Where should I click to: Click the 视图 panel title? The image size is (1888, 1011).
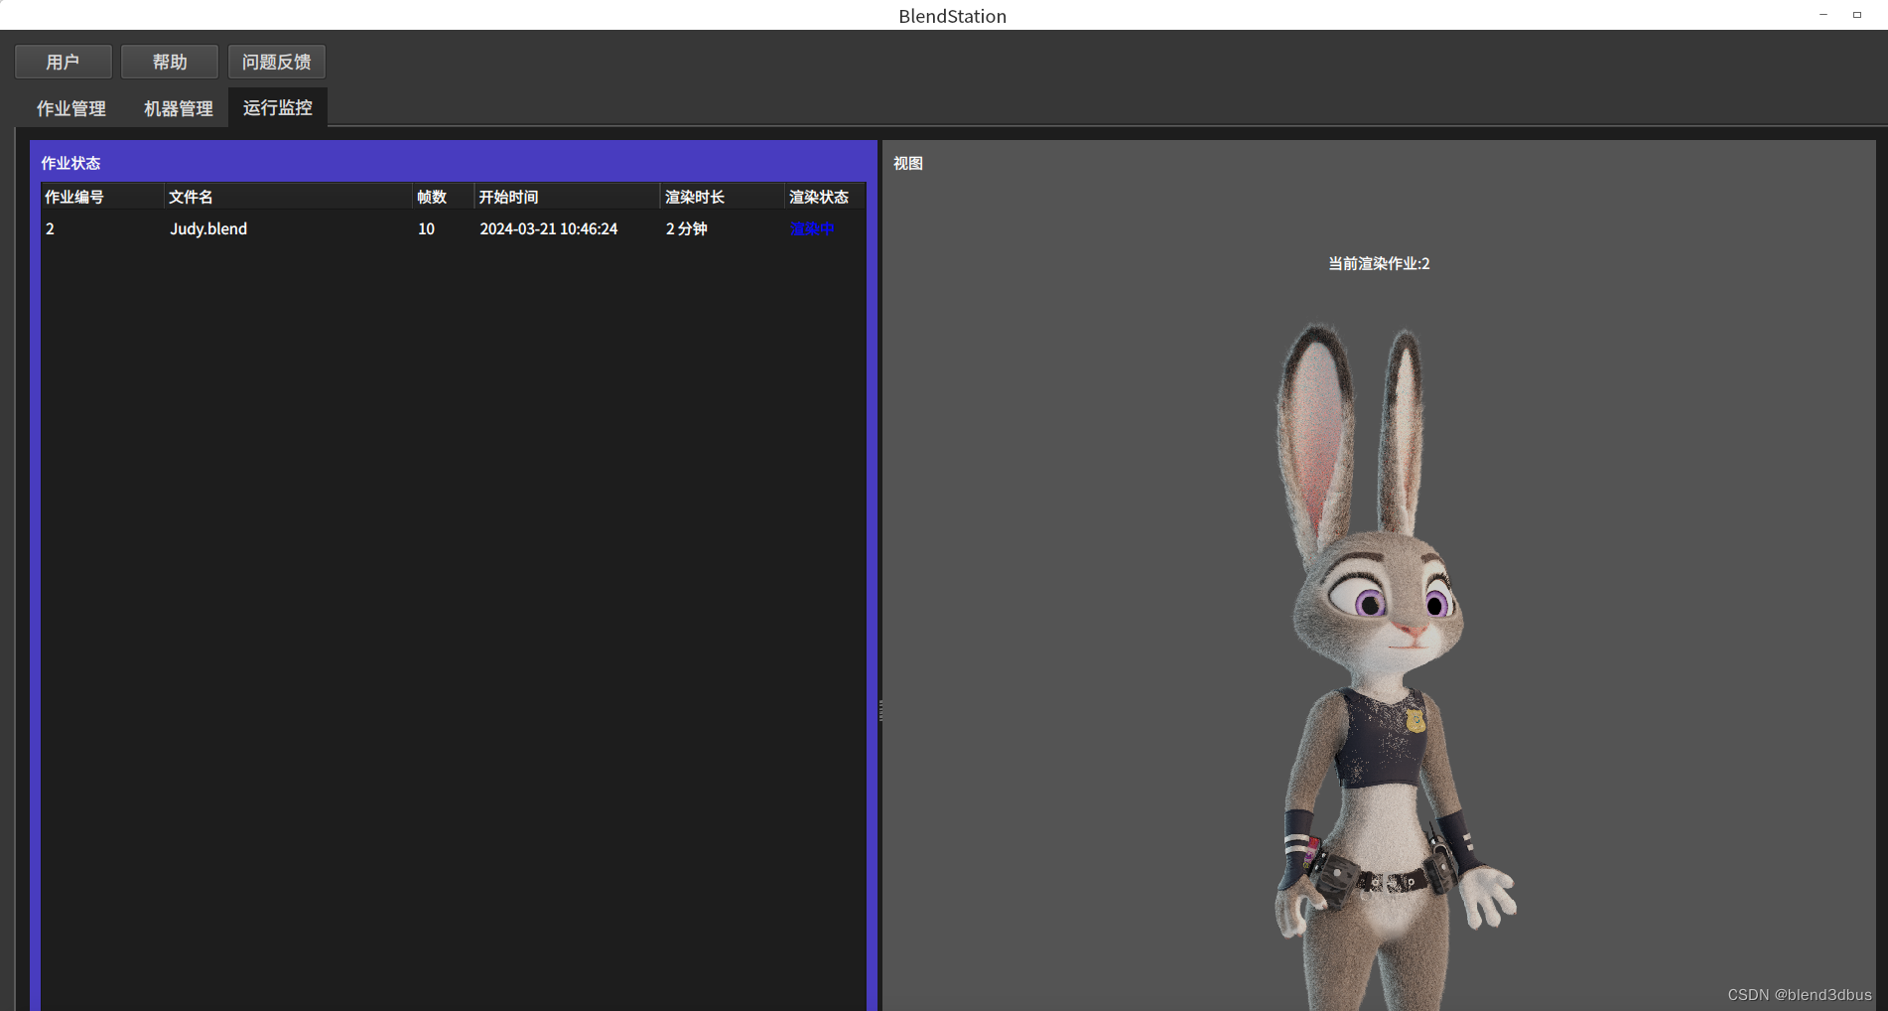[908, 163]
